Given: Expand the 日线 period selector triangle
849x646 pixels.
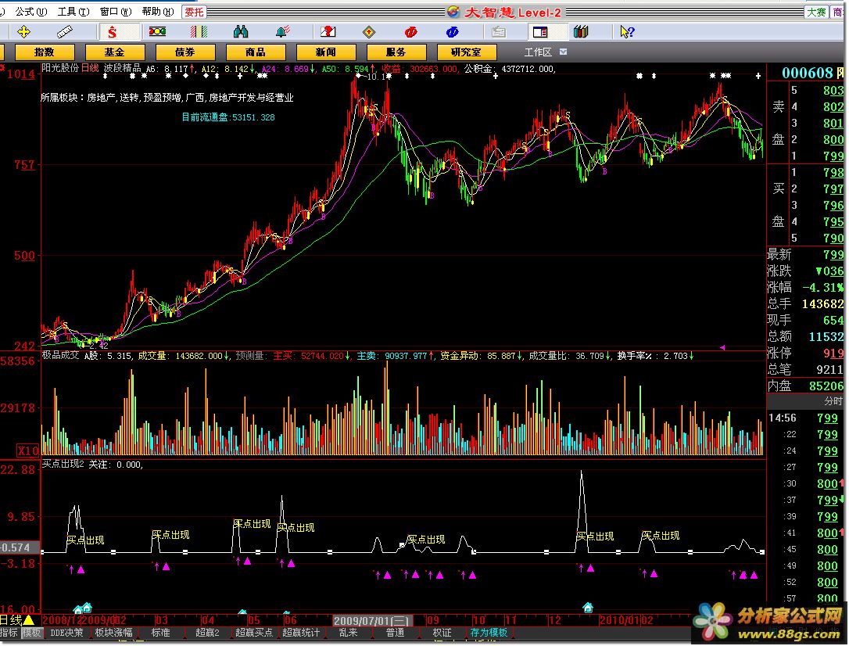Looking at the screenshot, I should pos(28,620).
